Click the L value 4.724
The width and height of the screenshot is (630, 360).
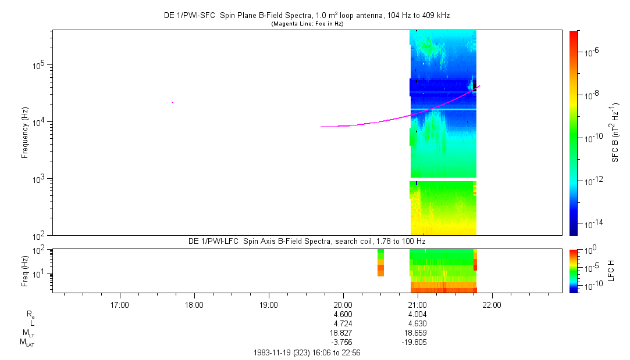[x=343, y=323]
